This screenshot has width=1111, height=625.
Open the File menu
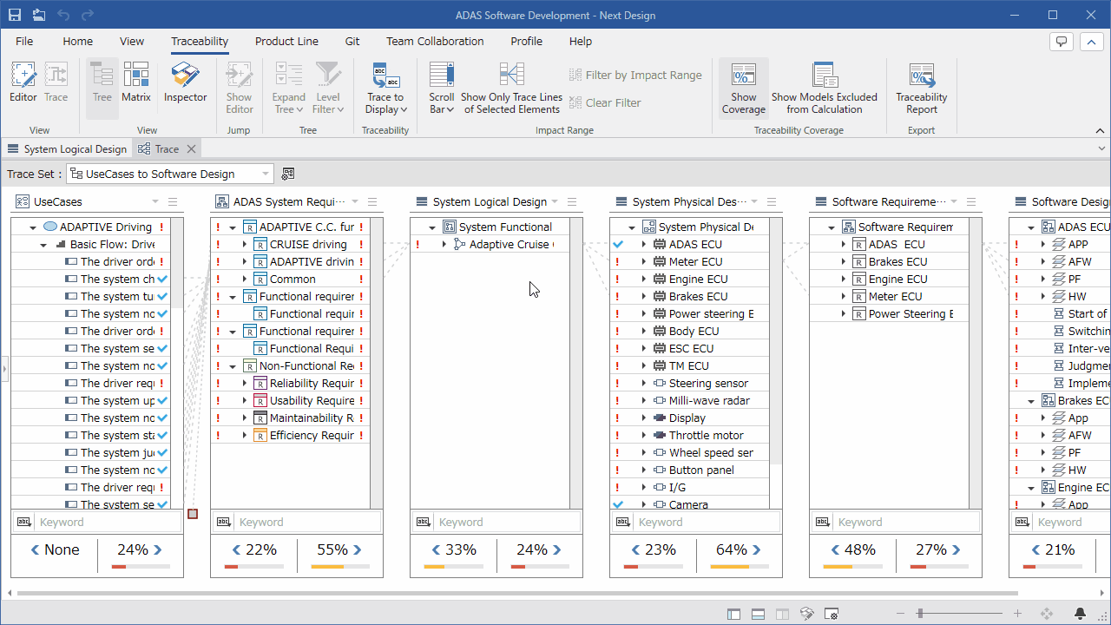[x=24, y=41]
